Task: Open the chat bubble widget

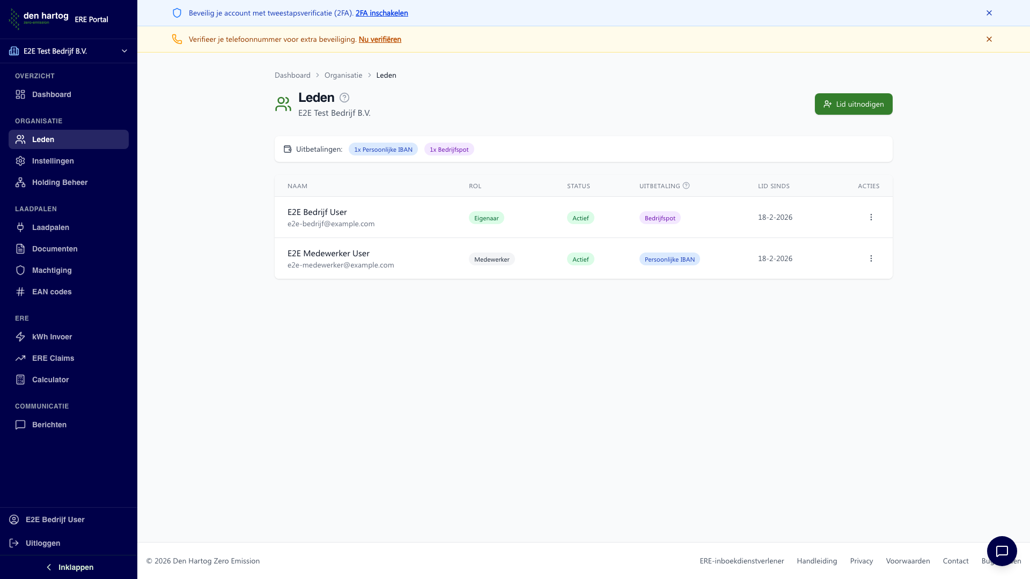Action: [x=1002, y=551]
